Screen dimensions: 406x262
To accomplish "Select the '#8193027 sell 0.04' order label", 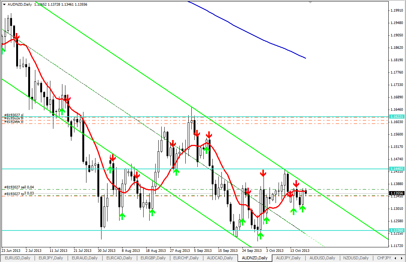I will tap(19, 187).
